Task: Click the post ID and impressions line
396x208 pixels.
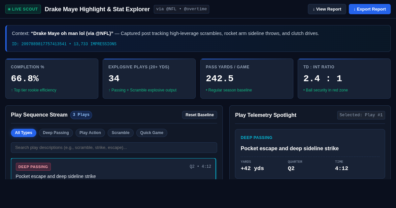Action: (x=64, y=44)
